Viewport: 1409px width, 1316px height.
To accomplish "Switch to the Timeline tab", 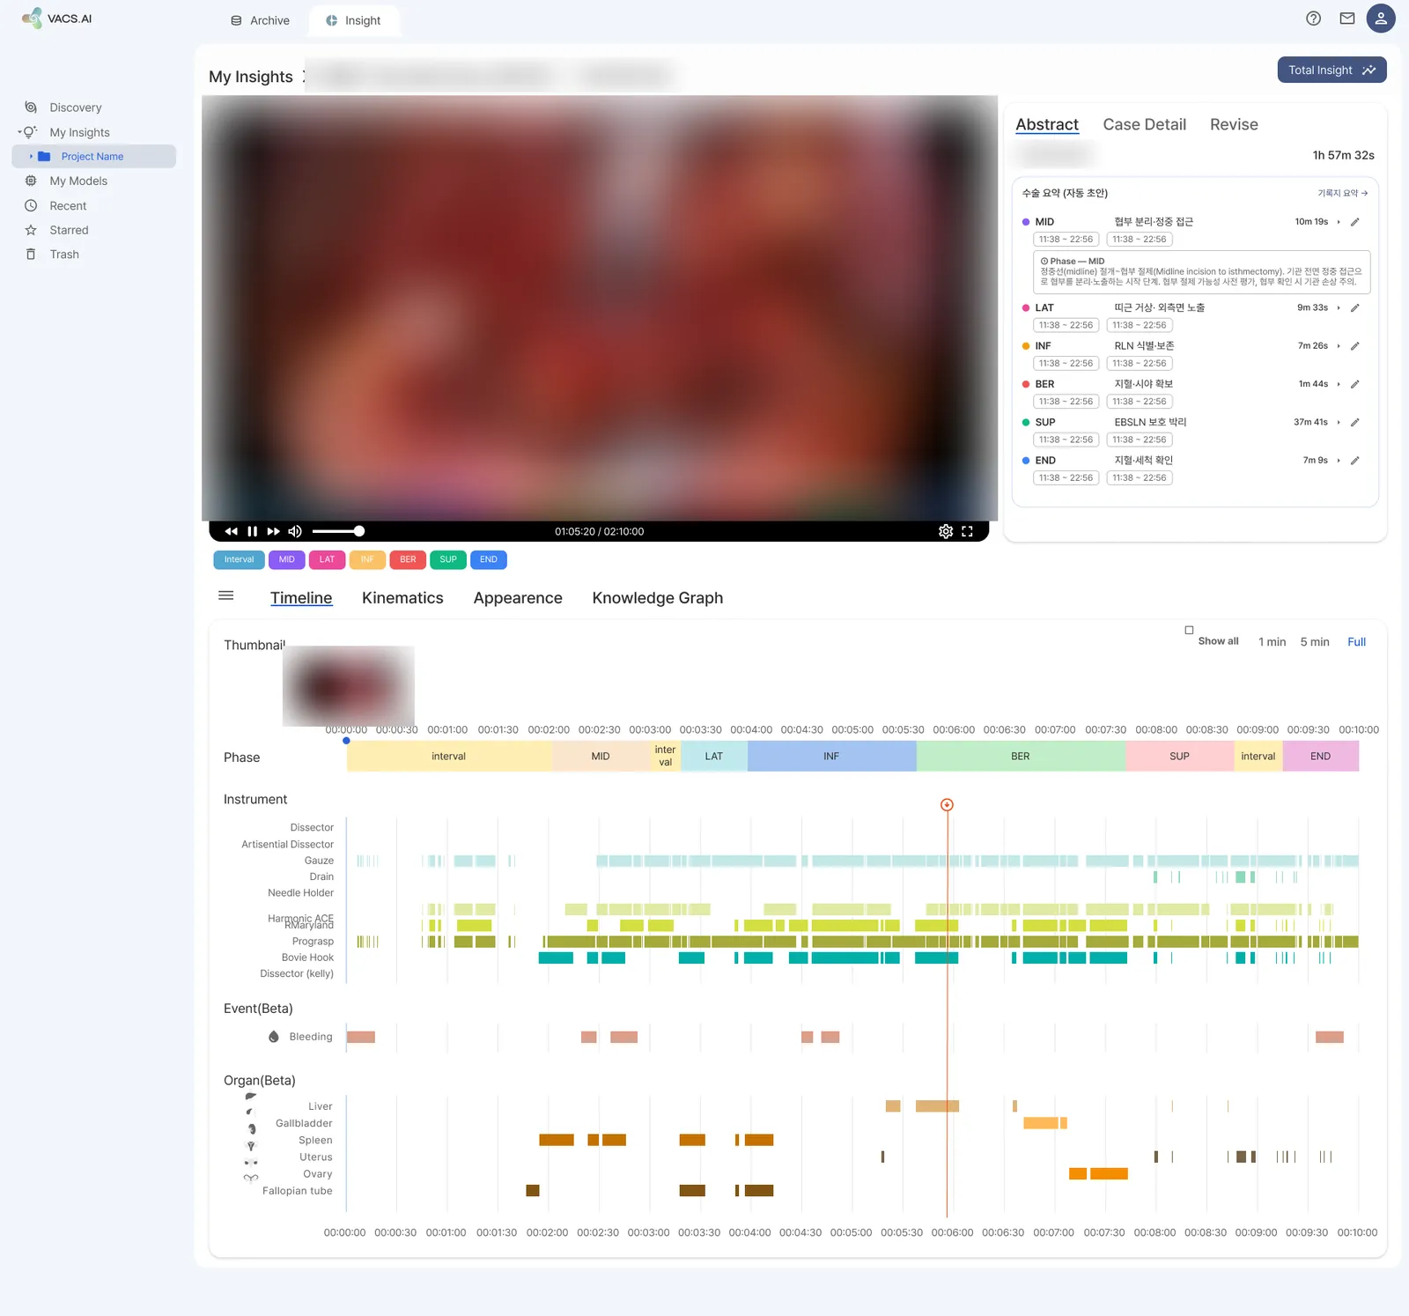I will [301, 598].
